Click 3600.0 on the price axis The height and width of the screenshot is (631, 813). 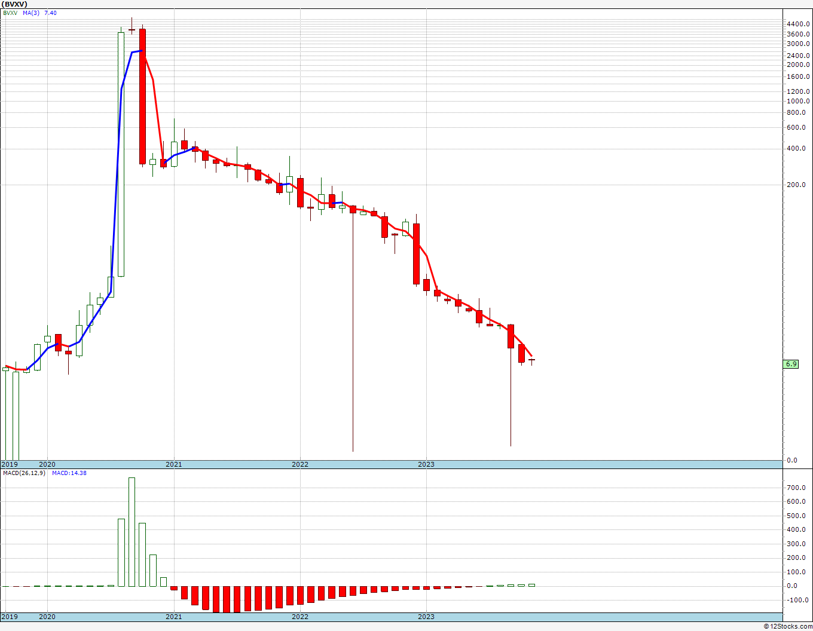point(799,34)
